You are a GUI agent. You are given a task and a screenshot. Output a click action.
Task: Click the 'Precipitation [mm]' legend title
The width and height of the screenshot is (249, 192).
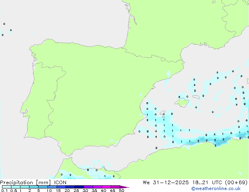pos(26,183)
